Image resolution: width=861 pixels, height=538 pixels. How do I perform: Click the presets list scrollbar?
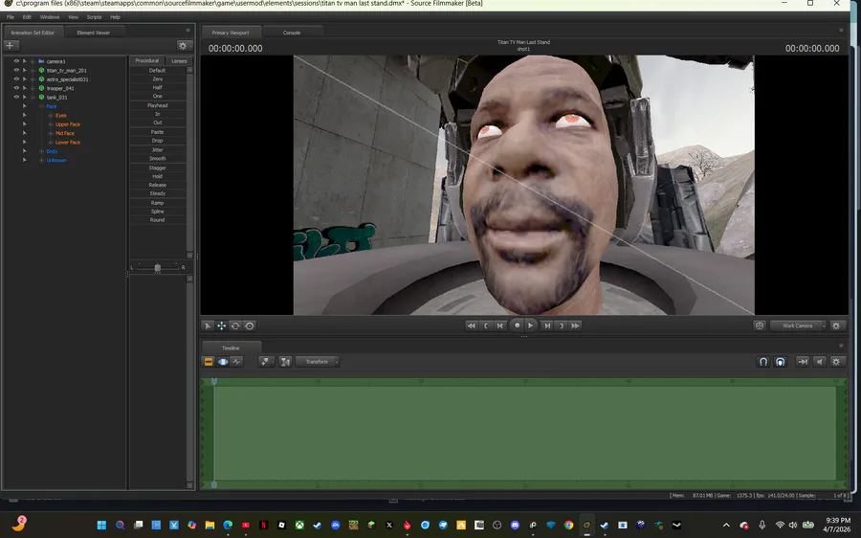pos(190,162)
